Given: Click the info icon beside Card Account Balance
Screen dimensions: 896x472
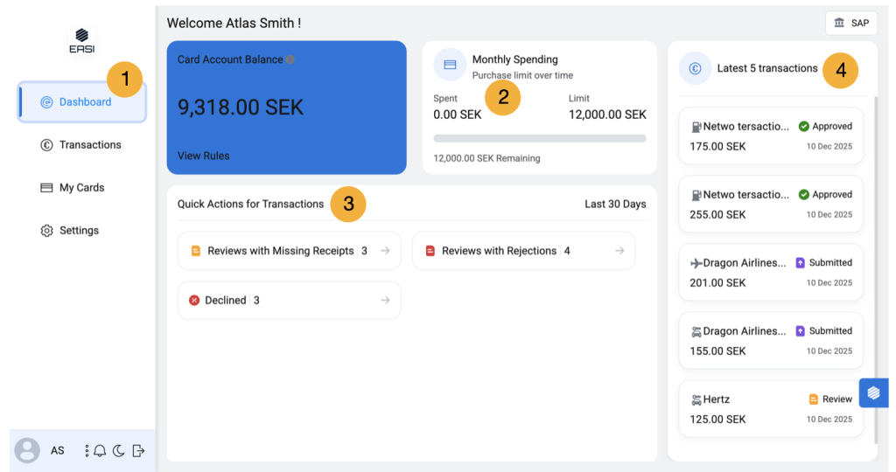Looking at the screenshot, I should (x=290, y=60).
